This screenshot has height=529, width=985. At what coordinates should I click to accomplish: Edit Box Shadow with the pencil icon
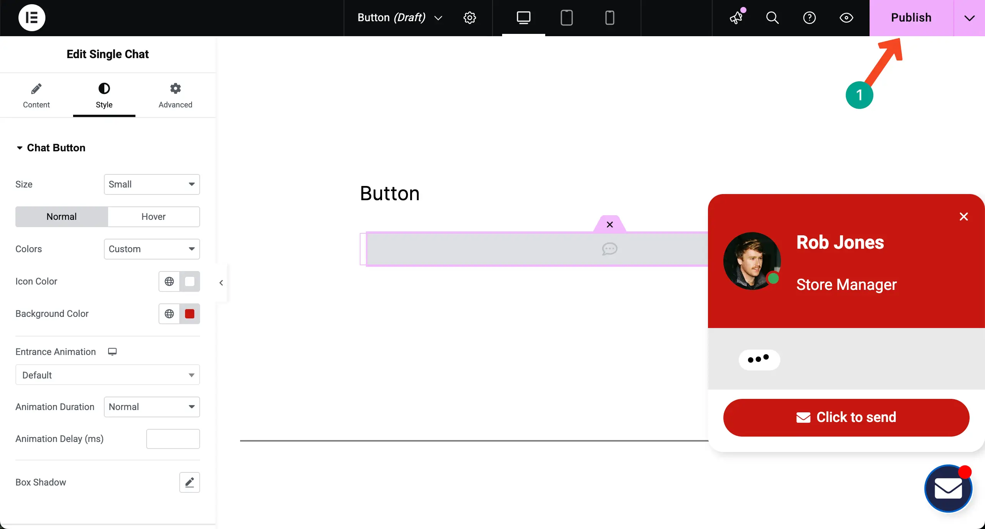click(x=190, y=482)
